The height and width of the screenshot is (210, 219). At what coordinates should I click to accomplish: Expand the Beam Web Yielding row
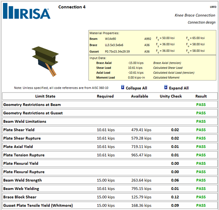pyautogui.click(x=110, y=189)
